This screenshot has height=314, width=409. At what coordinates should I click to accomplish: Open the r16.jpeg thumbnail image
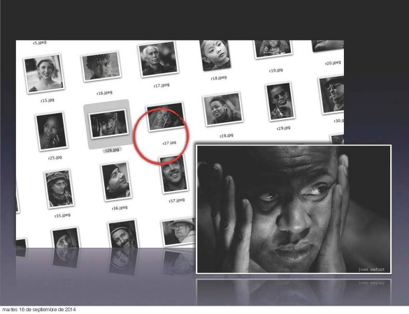101,67
